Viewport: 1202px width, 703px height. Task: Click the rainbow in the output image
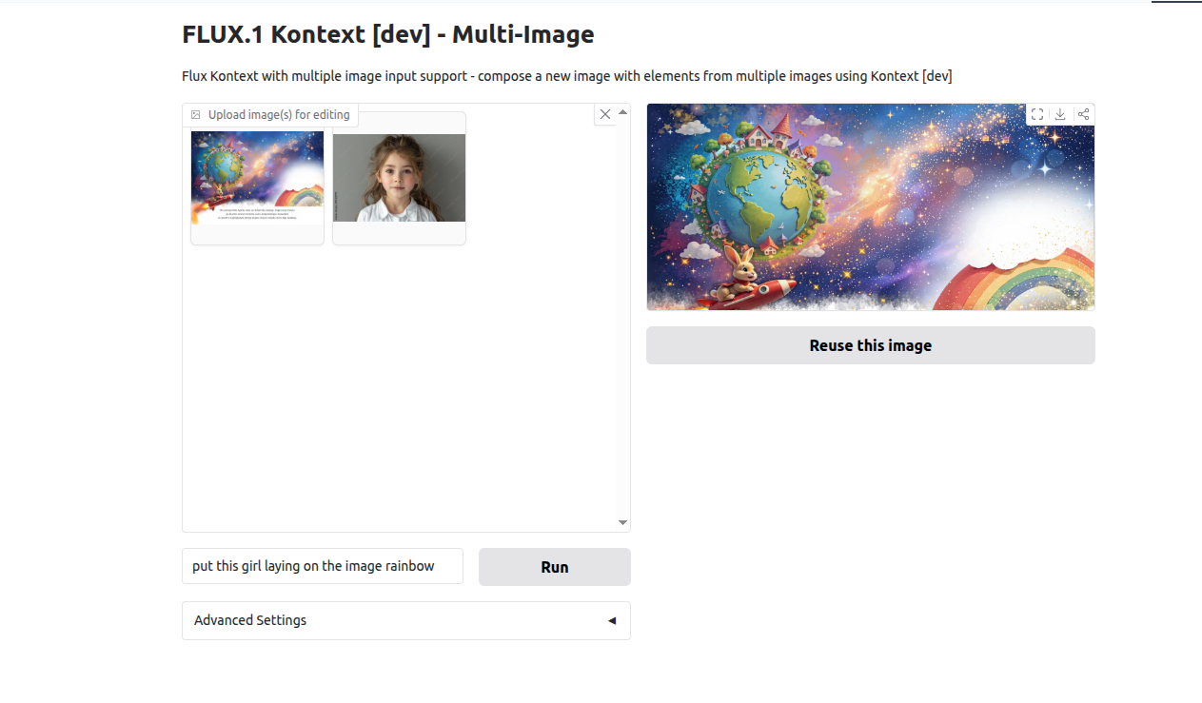pos(1028,281)
